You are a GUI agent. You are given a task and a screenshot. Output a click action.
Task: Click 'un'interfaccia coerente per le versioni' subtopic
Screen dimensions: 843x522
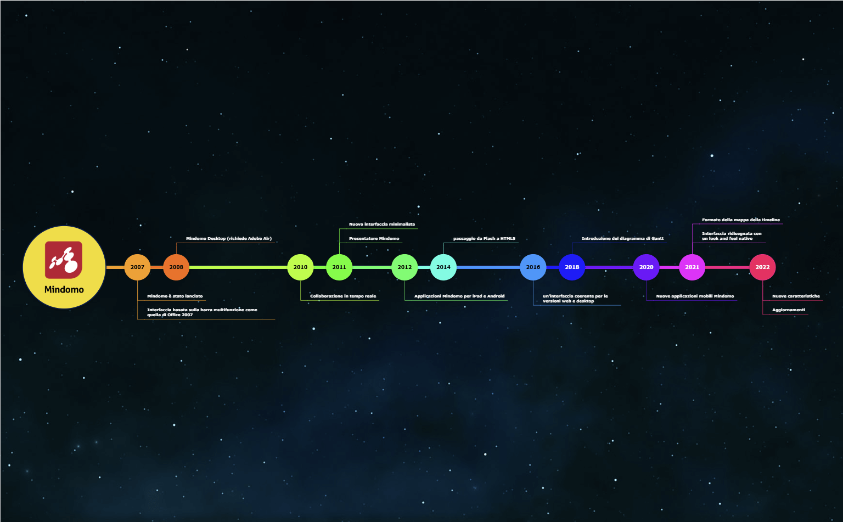[575, 299]
